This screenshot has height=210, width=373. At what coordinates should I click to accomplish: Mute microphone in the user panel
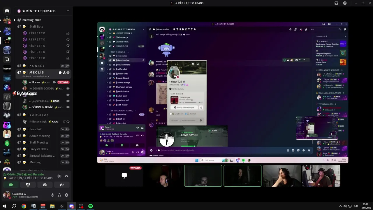click(52, 195)
